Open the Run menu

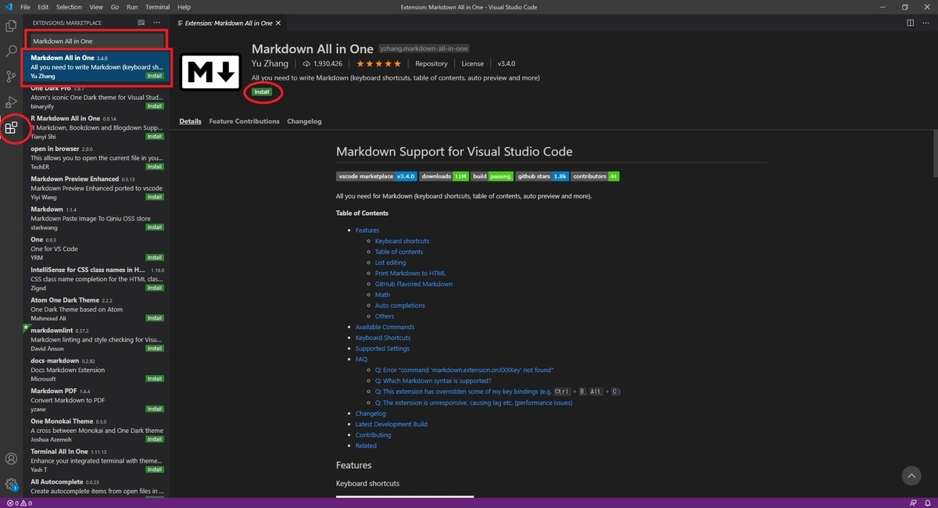(x=132, y=6)
